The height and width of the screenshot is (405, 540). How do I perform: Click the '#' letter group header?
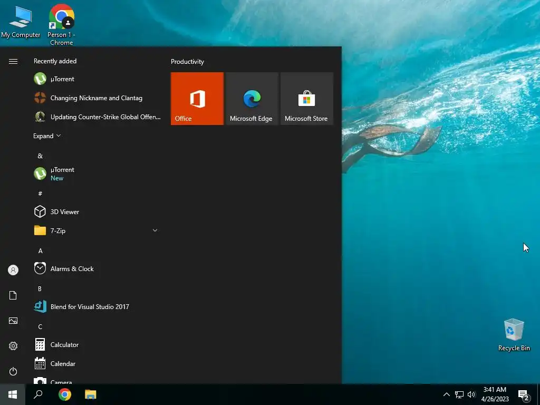click(x=40, y=194)
